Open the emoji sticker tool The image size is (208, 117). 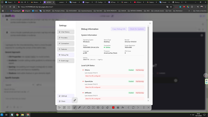click(98, 108)
